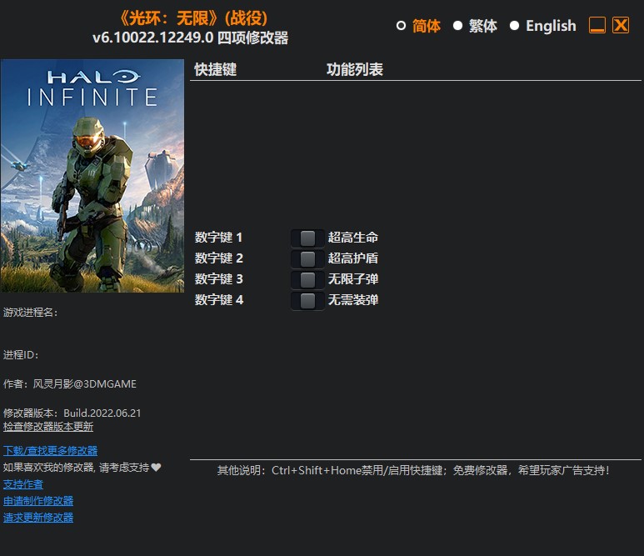Image resolution: width=644 pixels, height=556 pixels.
Task: Click the 无需装弹 function label
Action: click(x=352, y=300)
